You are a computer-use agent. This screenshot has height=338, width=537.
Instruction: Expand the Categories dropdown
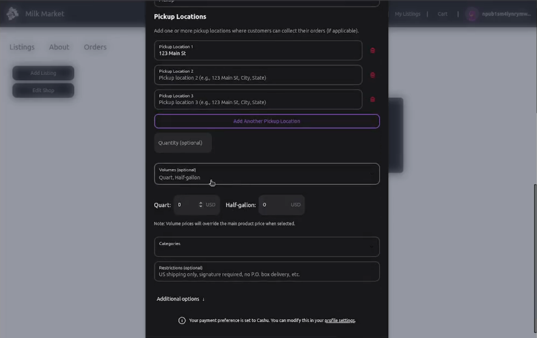pyautogui.click(x=266, y=247)
